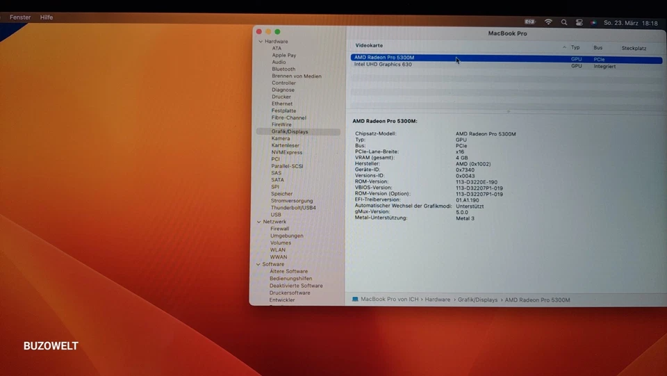Sort by the Bus column header
Viewport: 667px width, 376px height.
coord(598,48)
